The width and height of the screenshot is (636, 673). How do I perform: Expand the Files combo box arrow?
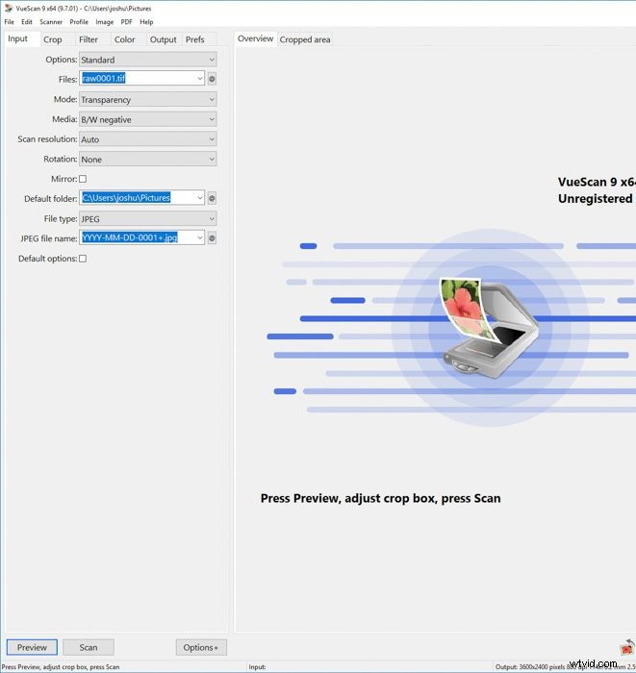(x=200, y=79)
